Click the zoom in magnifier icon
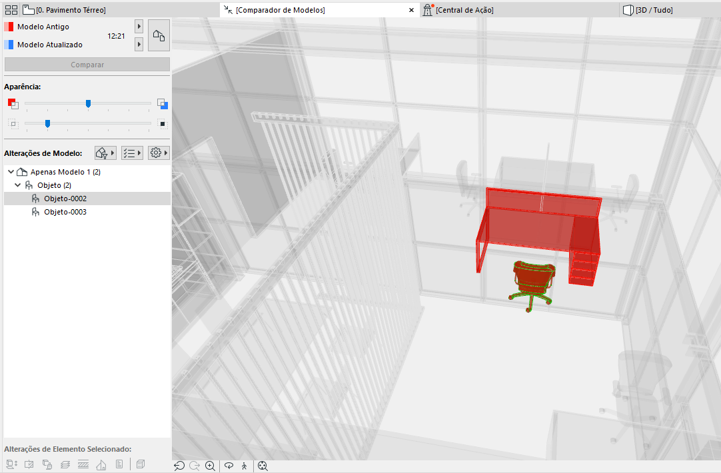 pyautogui.click(x=210, y=466)
